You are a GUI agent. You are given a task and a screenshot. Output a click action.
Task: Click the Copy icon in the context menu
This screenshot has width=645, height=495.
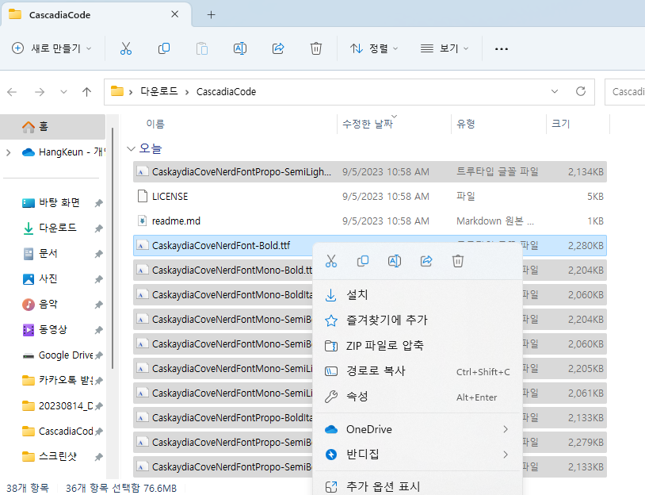tap(363, 261)
